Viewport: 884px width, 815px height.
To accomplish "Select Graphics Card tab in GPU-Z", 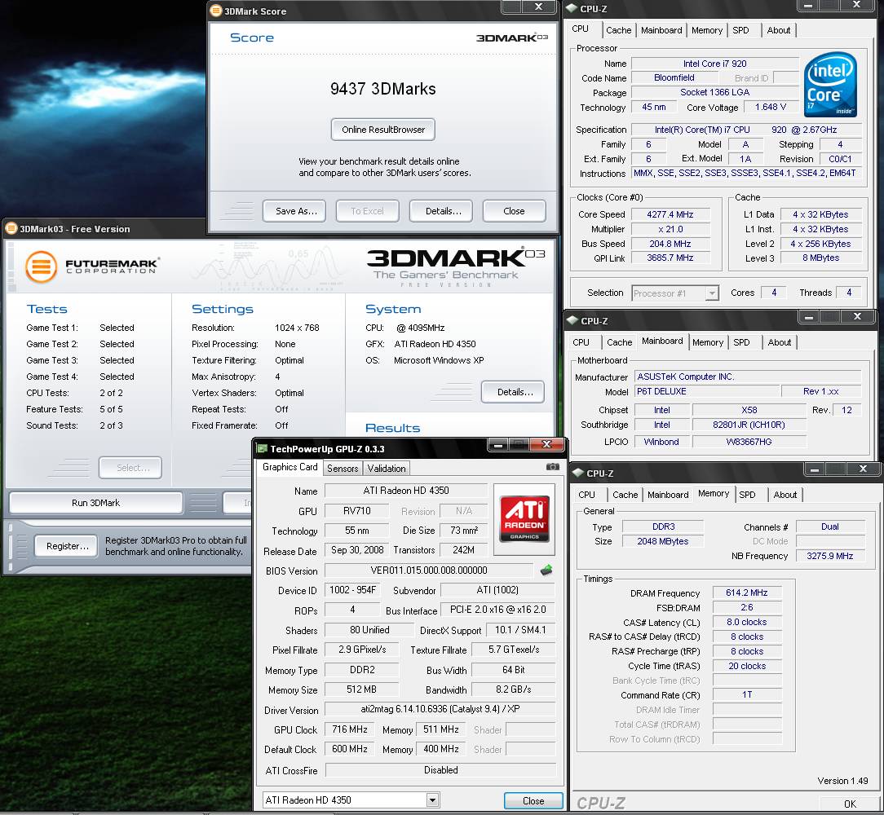I will [290, 467].
